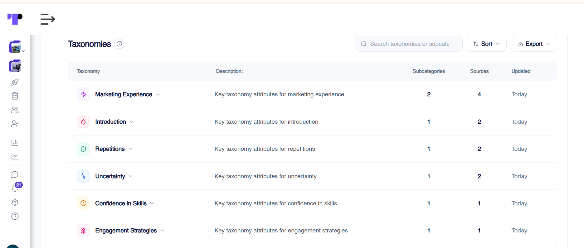Click the lightning icon for Marketing Experience

coord(83,94)
